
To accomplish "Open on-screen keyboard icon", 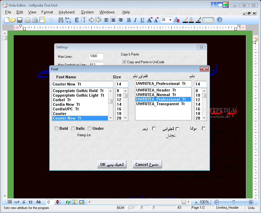I will (x=208, y=20).
